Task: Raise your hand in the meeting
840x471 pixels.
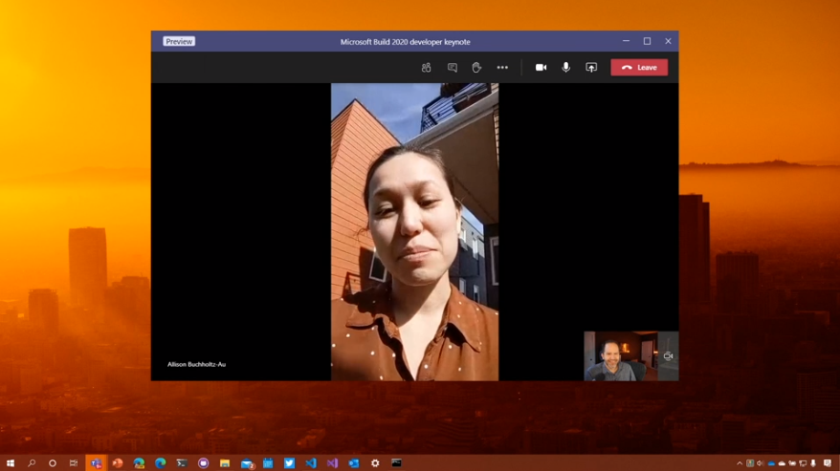Action: pyautogui.click(x=476, y=68)
